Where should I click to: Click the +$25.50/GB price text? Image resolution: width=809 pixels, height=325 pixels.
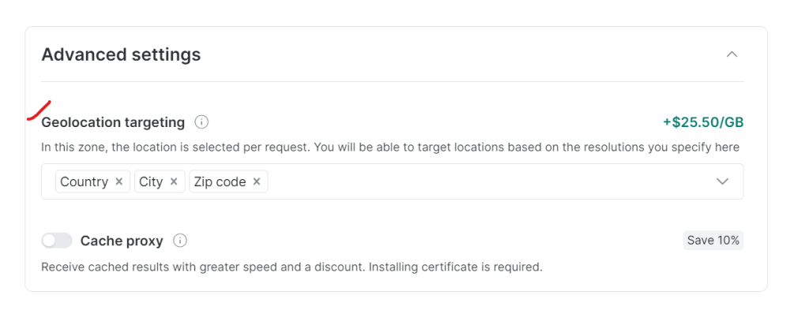(702, 122)
